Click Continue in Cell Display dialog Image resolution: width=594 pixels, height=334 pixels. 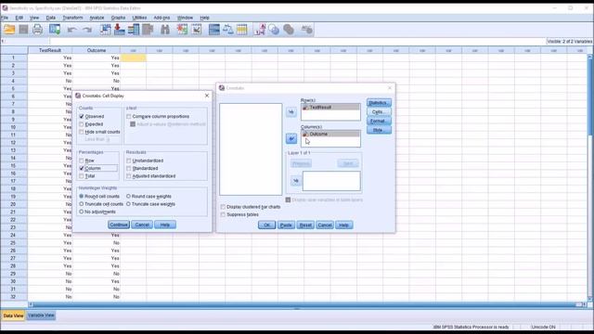coord(119,225)
